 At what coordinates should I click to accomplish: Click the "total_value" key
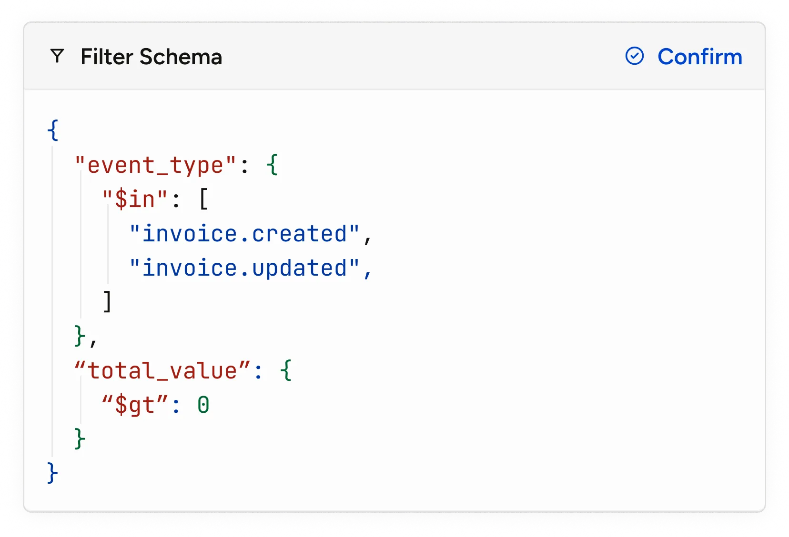(x=162, y=370)
